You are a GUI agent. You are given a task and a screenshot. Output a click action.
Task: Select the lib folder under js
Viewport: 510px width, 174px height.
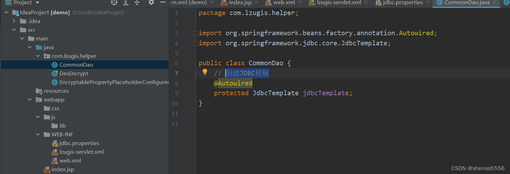[84, 126]
